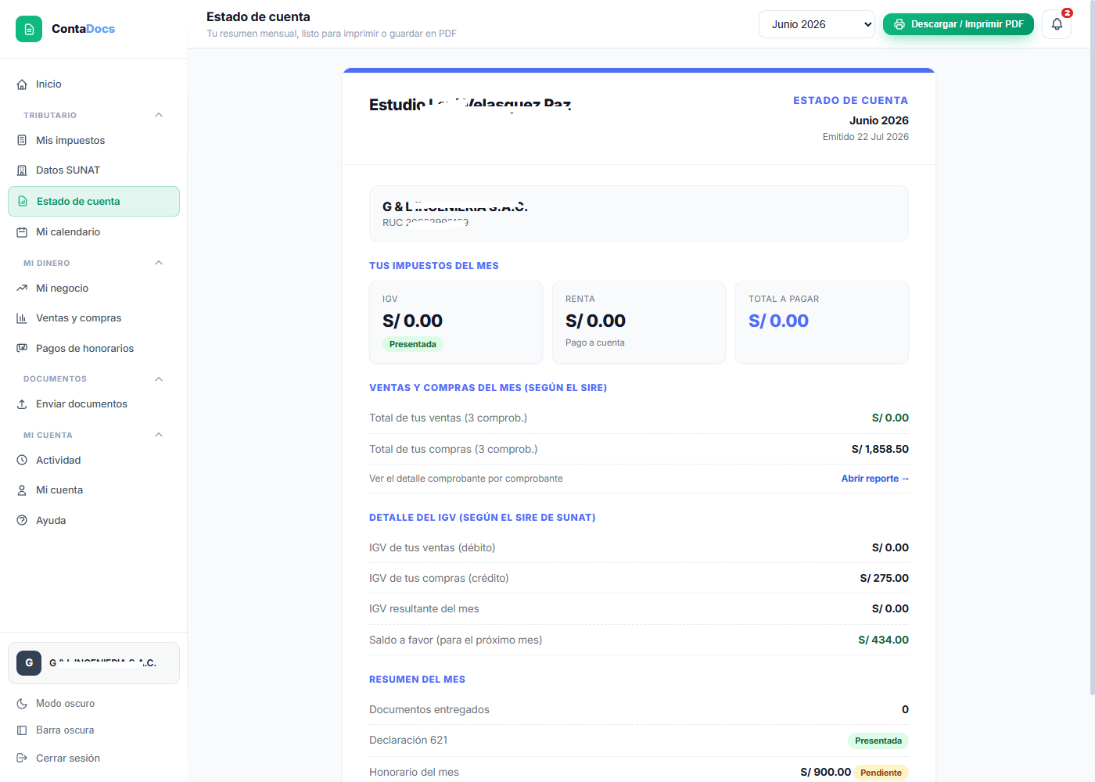Image resolution: width=1095 pixels, height=782 pixels.
Task: Open Pagos de honorarios
Action: click(94, 349)
